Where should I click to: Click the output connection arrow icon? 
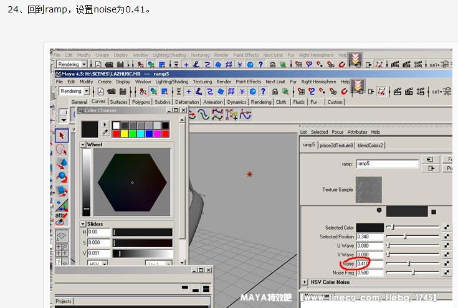[x=429, y=168]
